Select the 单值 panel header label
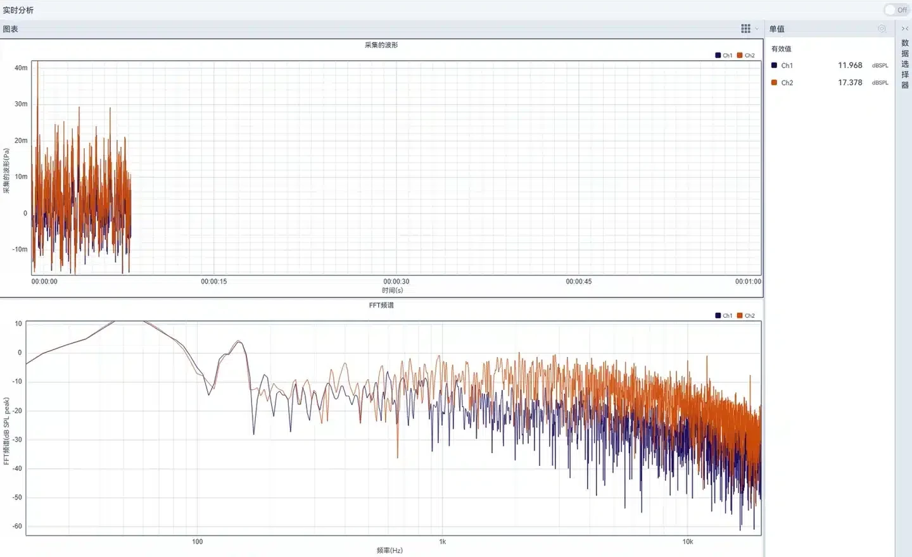912x557 pixels. tap(777, 28)
